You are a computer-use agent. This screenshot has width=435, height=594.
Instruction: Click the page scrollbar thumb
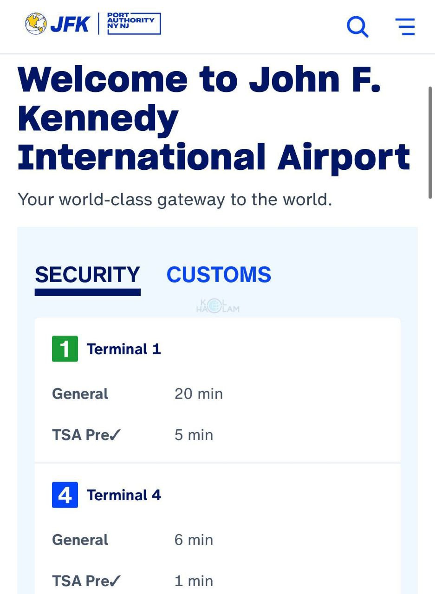coord(430,142)
